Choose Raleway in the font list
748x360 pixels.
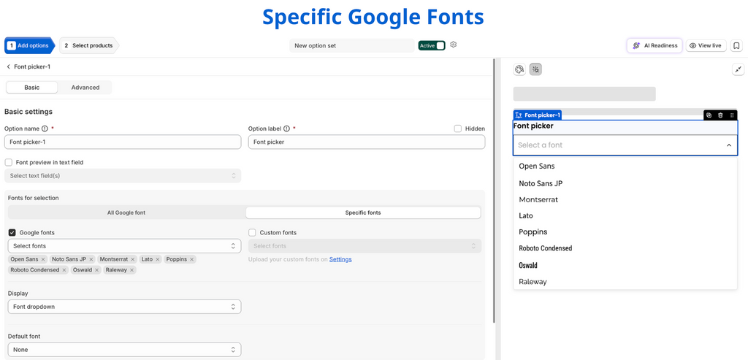[x=625, y=281]
